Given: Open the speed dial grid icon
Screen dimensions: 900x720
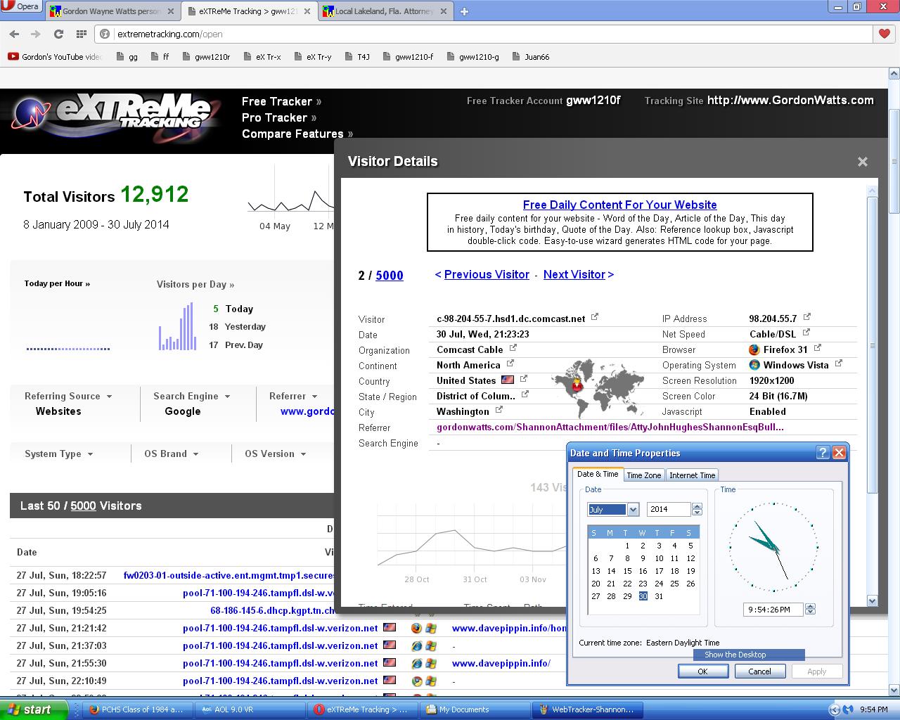Looking at the screenshot, I should pyautogui.click(x=82, y=34).
